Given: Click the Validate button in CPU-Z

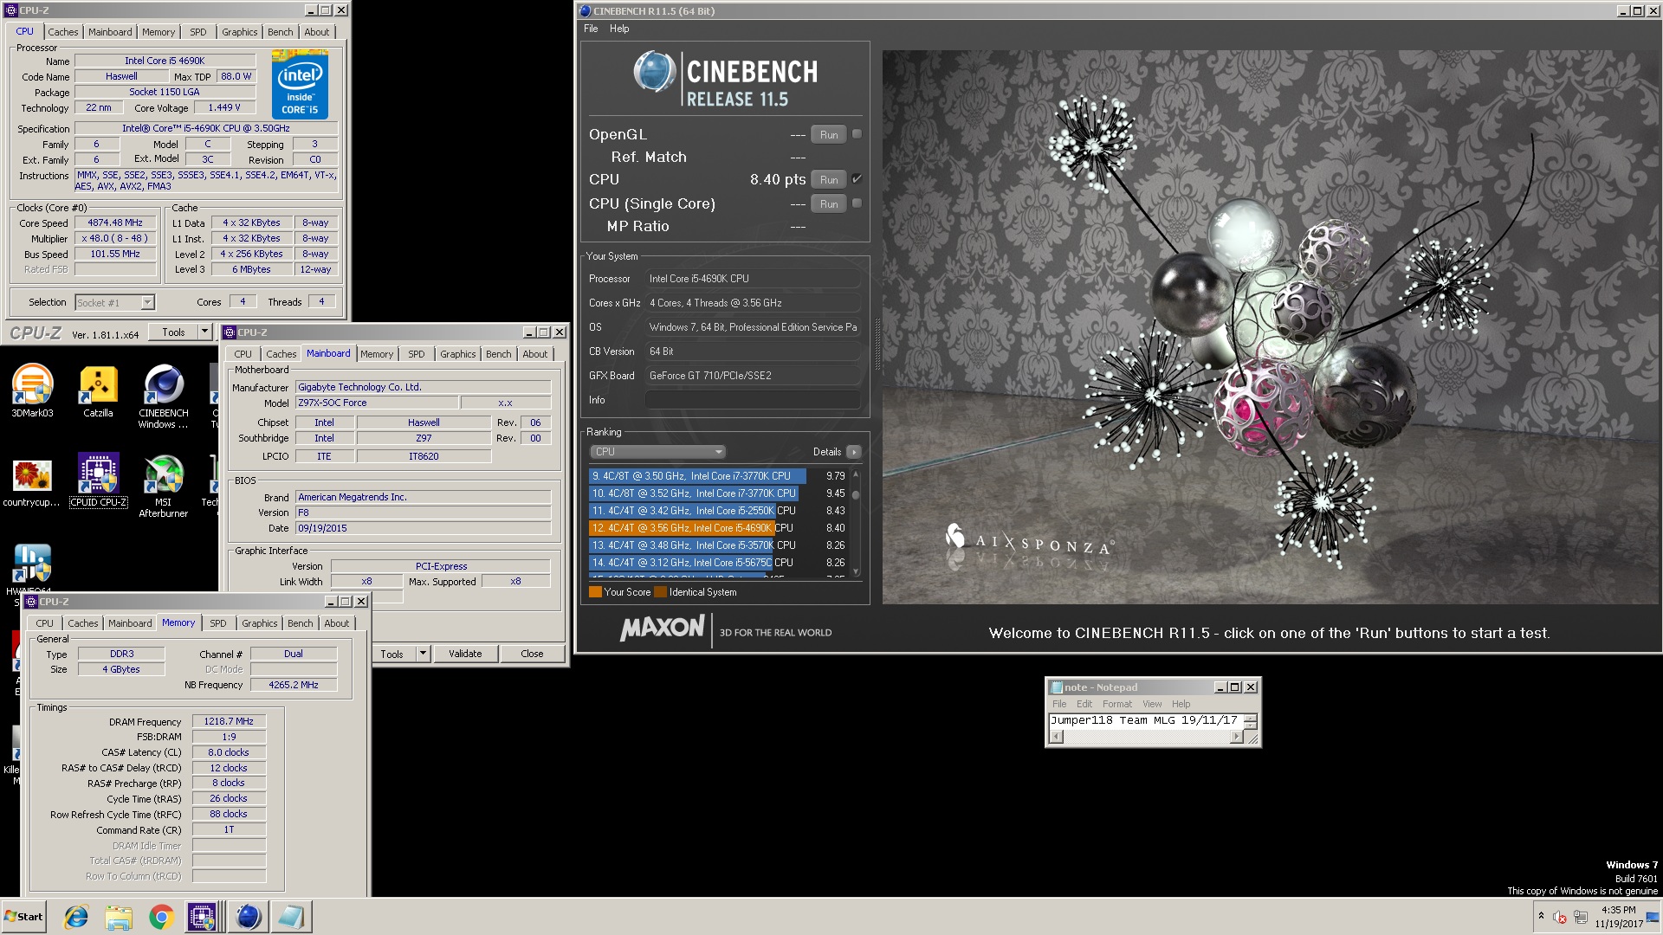Looking at the screenshot, I should (465, 654).
